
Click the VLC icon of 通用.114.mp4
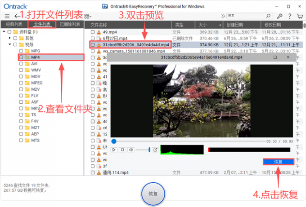99,172
